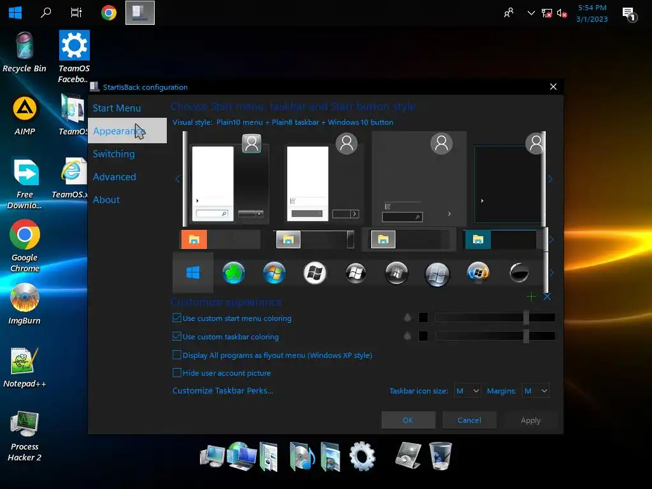Show more taskbar styles with right arrow
This screenshot has height=489, width=652.
(x=551, y=239)
